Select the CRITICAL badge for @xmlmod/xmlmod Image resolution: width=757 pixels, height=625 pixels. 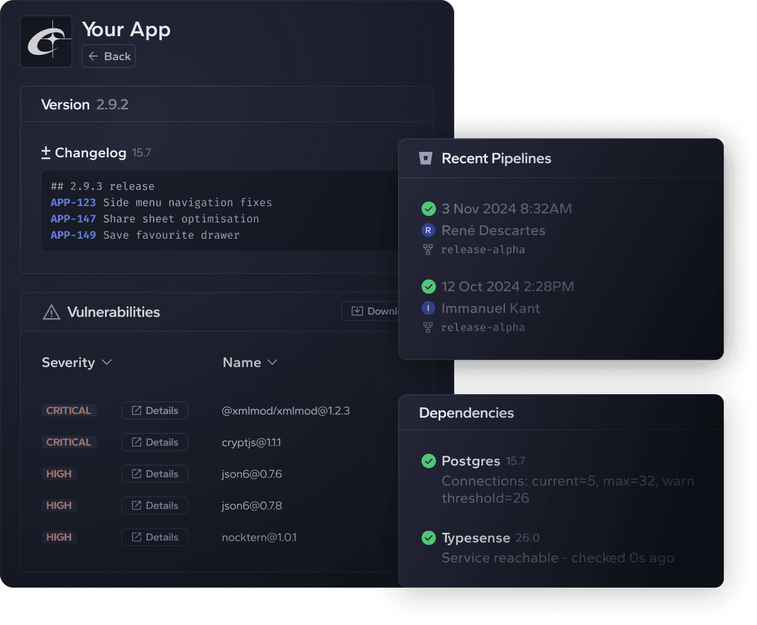click(x=69, y=410)
